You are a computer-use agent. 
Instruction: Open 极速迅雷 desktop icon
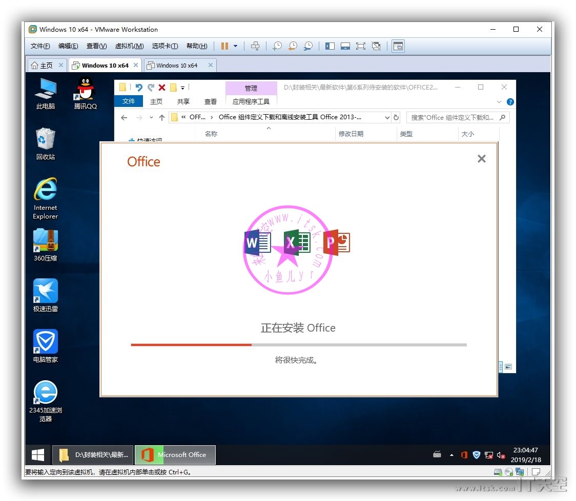tap(46, 295)
